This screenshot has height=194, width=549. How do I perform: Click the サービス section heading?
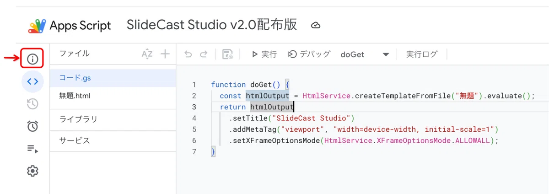click(x=75, y=140)
